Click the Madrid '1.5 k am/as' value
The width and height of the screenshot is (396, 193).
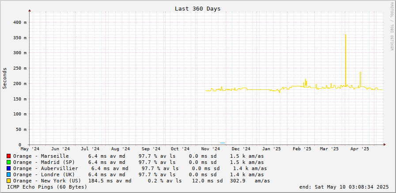[x=247, y=162]
